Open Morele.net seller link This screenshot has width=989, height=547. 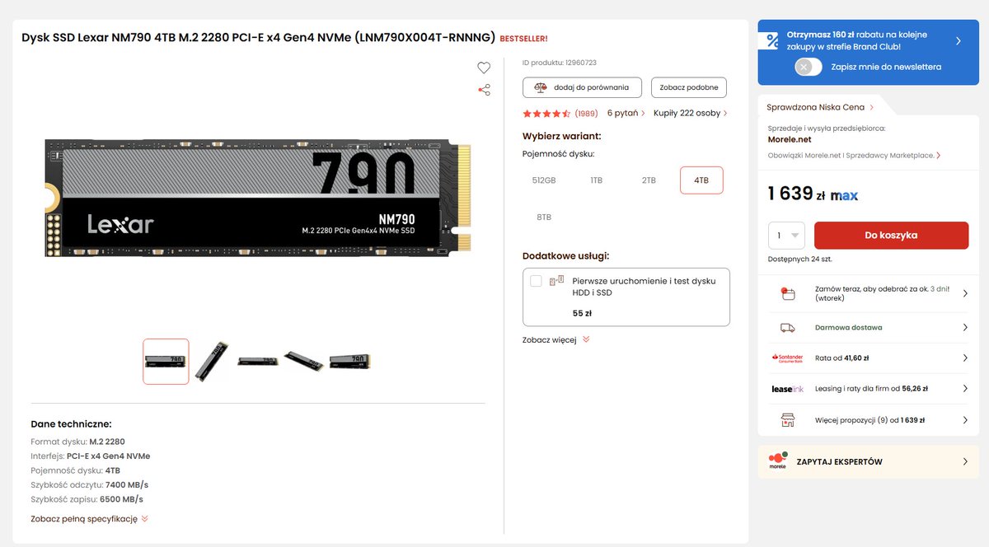click(790, 140)
